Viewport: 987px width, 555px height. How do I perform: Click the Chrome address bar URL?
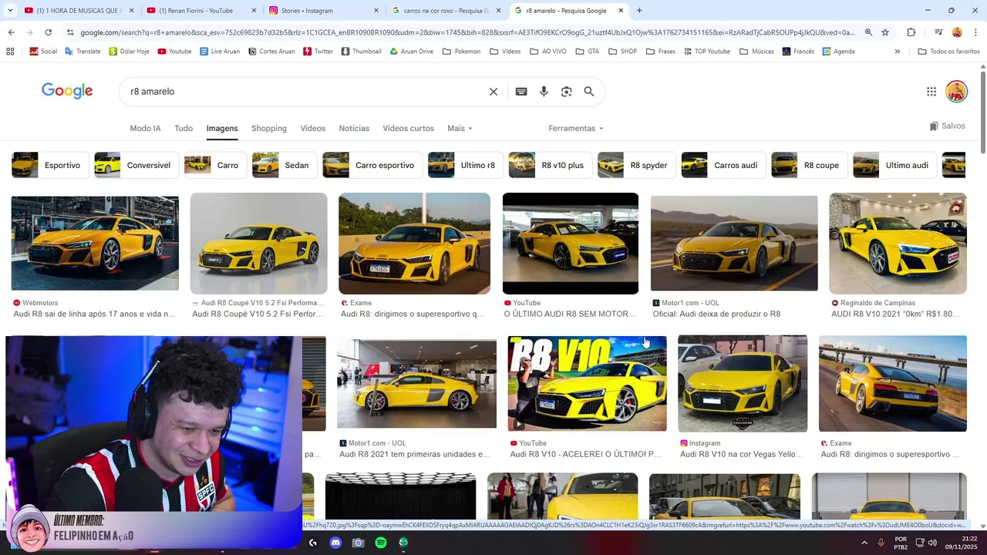(x=467, y=32)
